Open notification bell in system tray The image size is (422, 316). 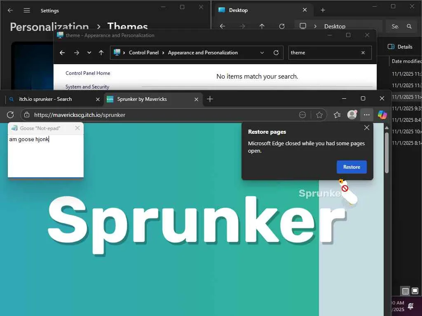pyautogui.click(x=411, y=306)
